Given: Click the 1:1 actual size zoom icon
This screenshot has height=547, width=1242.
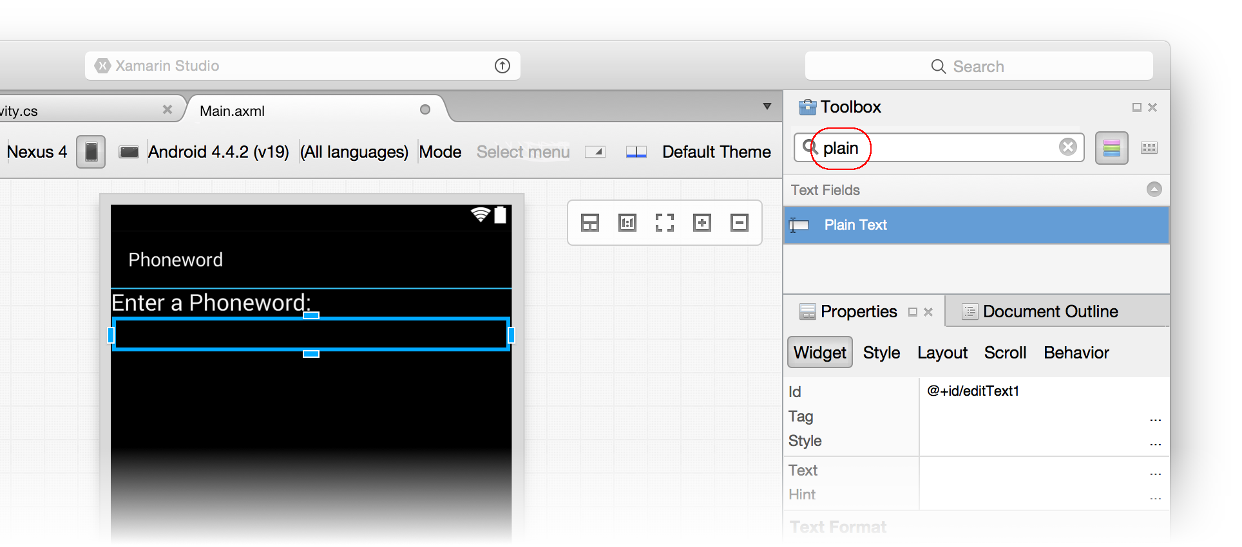Looking at the screenshot, I should tap(627, 223).
